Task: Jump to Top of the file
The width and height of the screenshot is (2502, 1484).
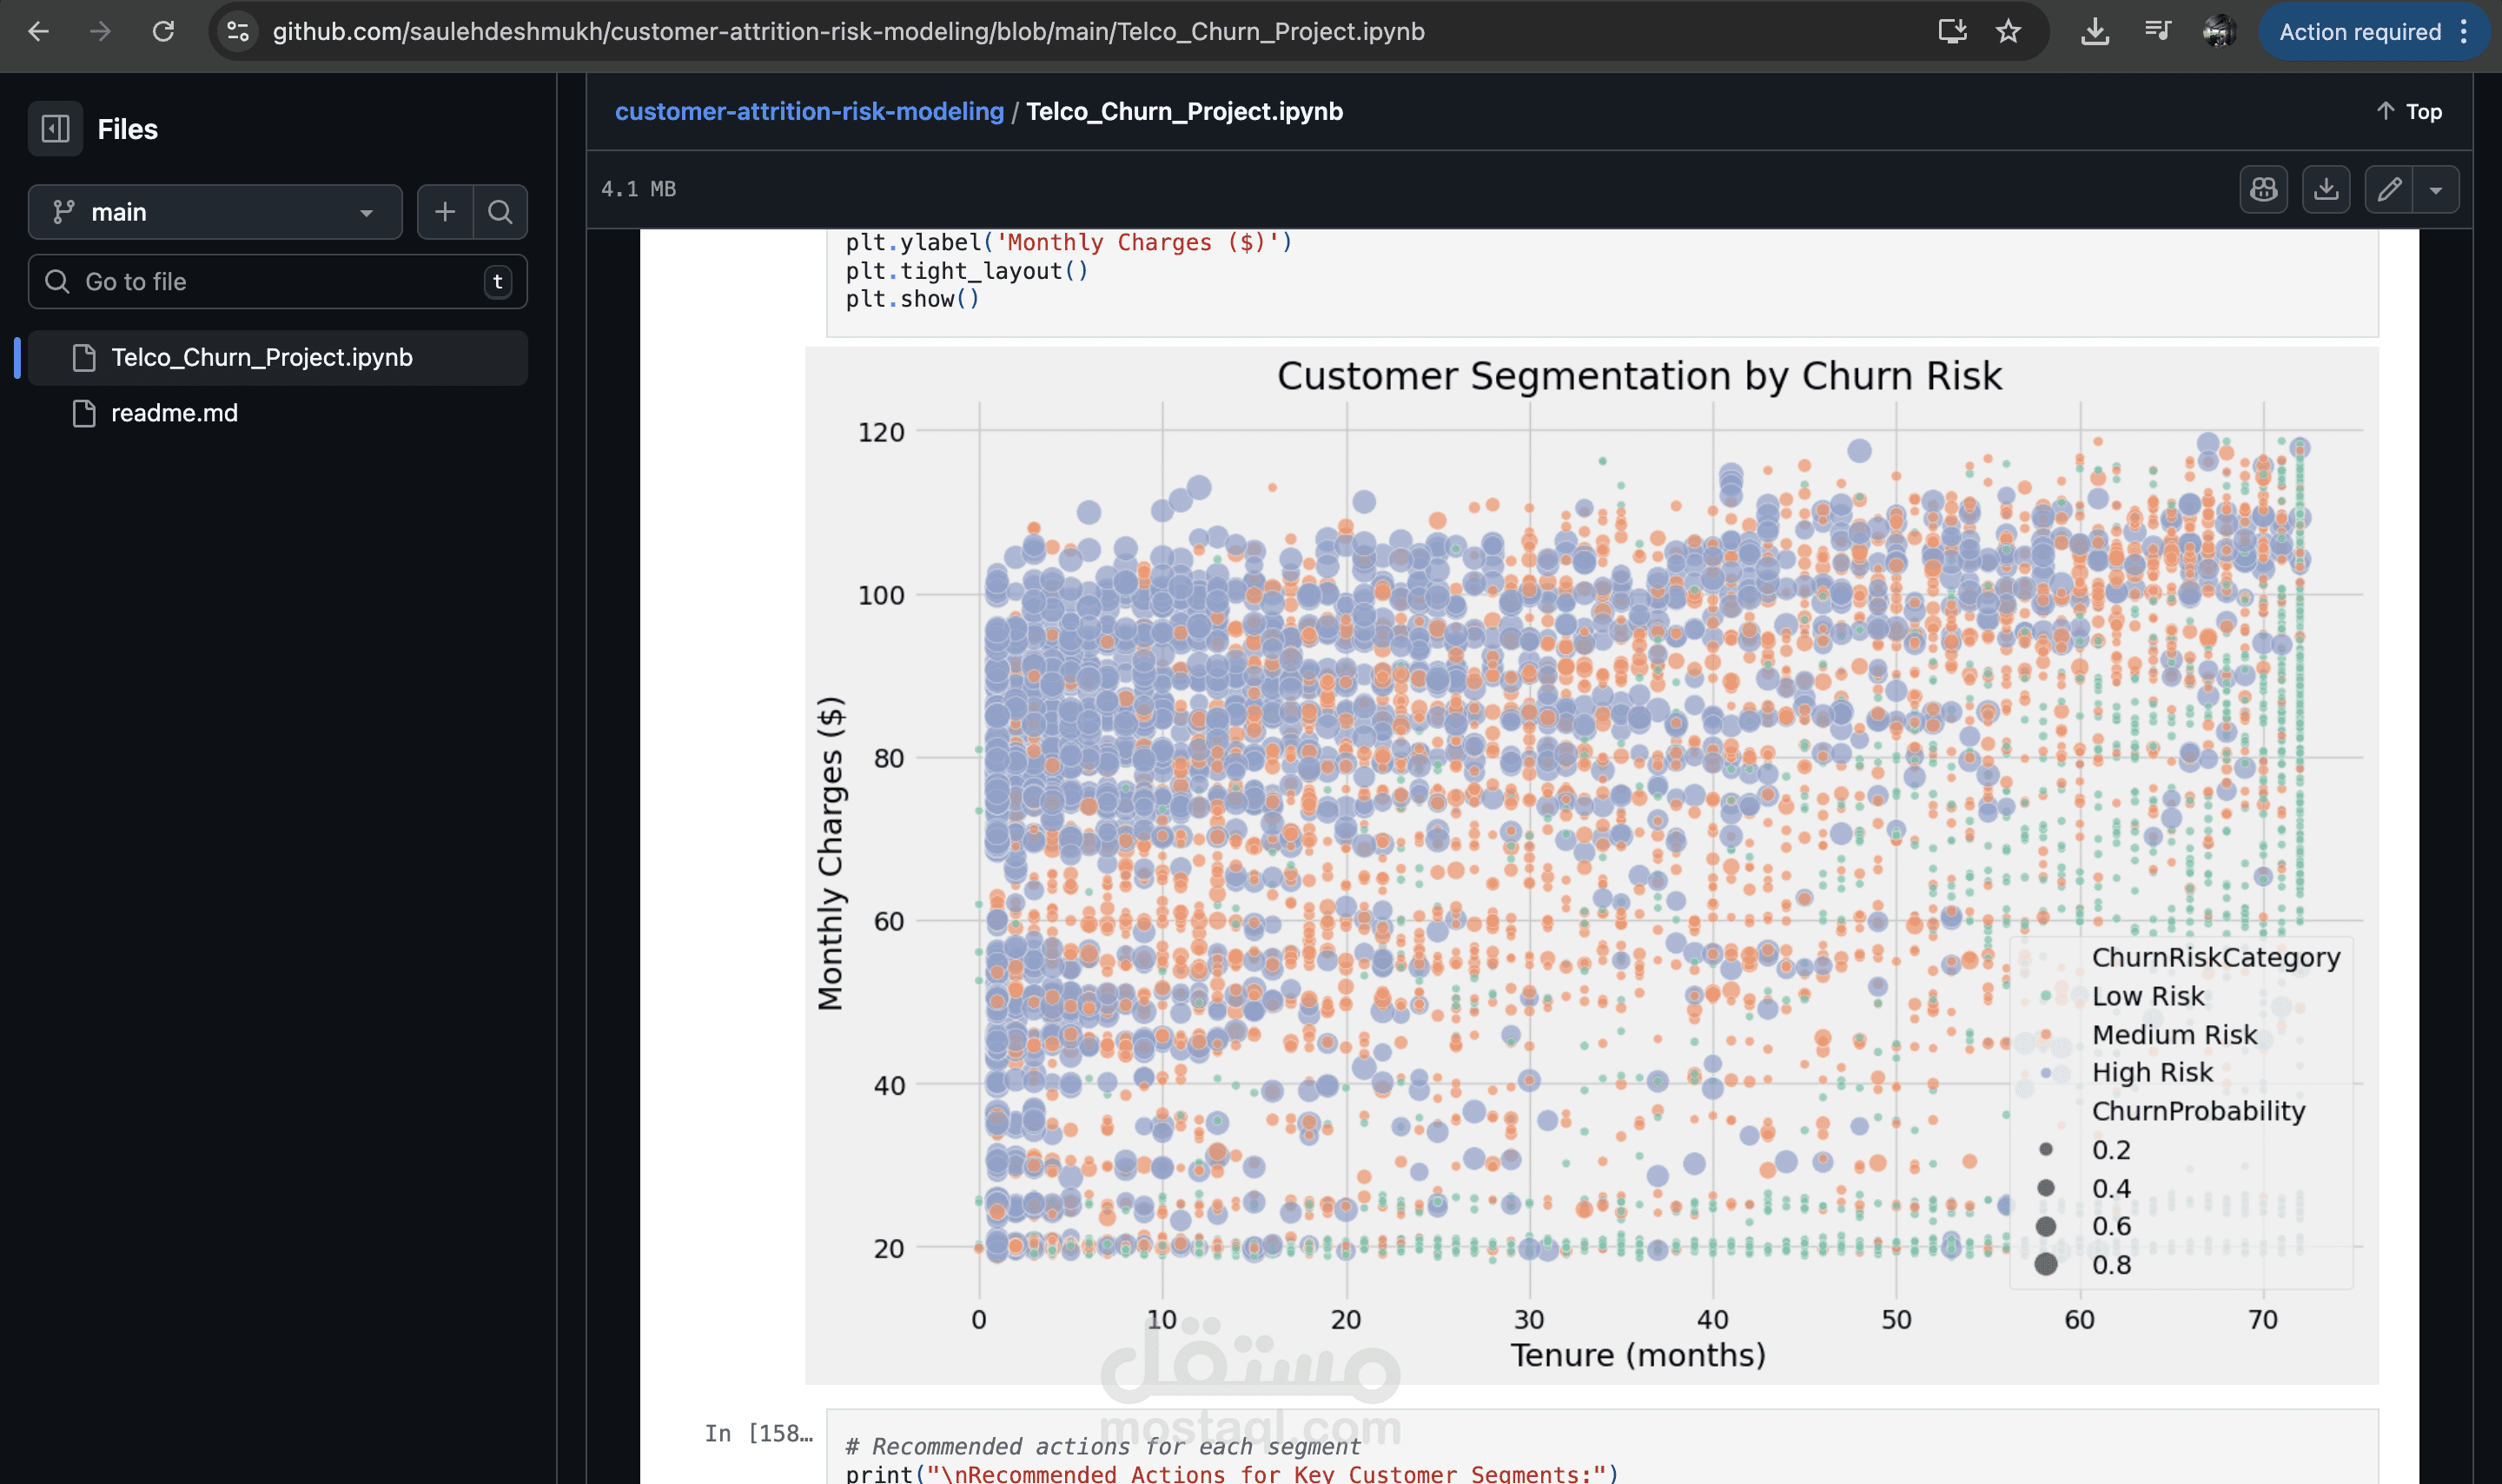Action: pyautogui.click(x=2409, y=111)
